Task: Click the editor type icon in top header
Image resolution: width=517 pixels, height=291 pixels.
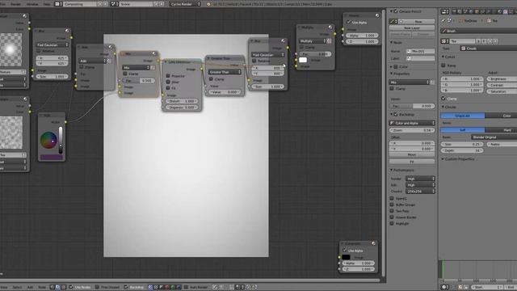Action: 57,4
